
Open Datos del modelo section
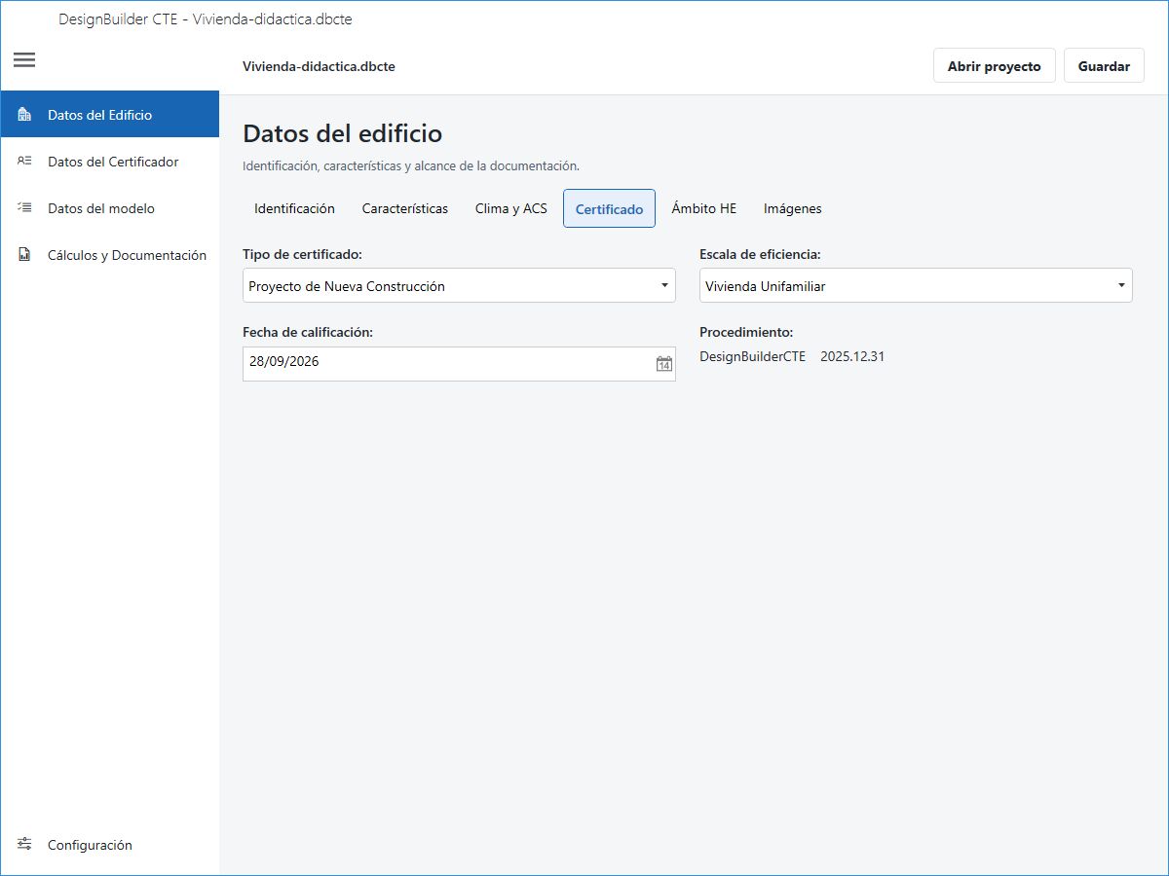[x=110, y=208]
